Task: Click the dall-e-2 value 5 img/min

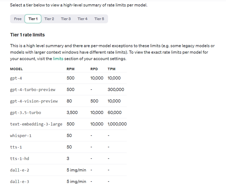Action: click(76, 170)
